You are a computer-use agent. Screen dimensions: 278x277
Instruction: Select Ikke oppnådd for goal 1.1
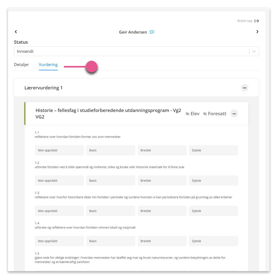59,150
